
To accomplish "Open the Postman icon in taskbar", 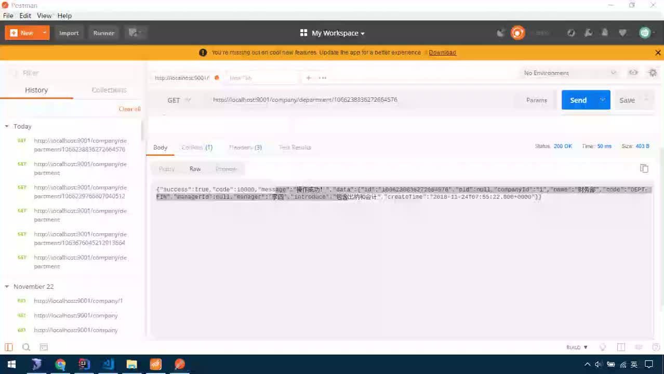I will (x=180, y=364).
